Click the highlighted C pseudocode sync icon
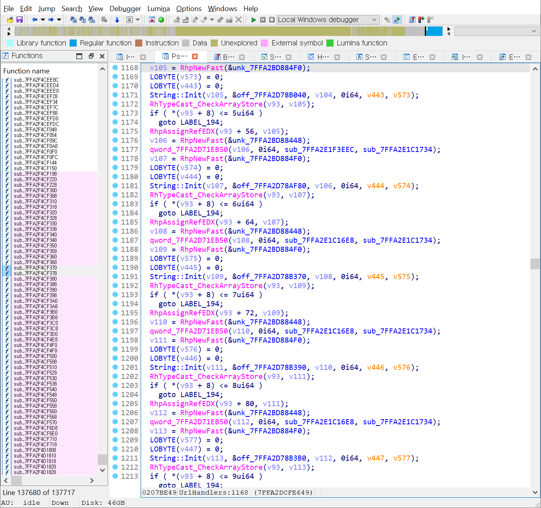 (x=397, y=20)
